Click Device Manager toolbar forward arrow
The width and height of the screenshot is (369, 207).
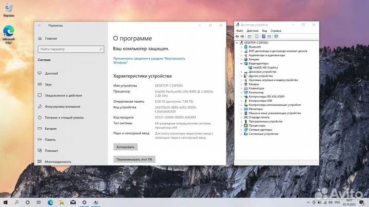pyautogui.click(x=242, y=36)
